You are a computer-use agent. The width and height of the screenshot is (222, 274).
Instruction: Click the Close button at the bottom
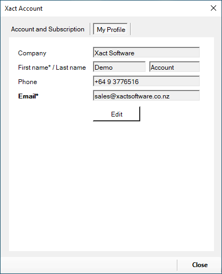point(200,265)
